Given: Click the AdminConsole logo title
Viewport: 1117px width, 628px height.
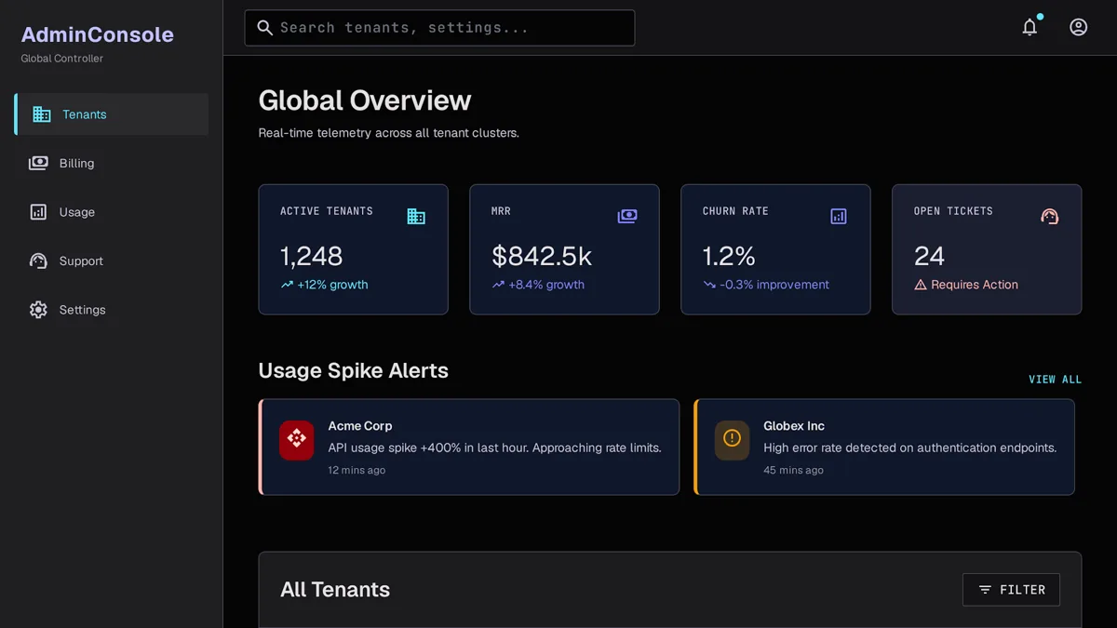Looking at the screenshot, I should point(98,34).
